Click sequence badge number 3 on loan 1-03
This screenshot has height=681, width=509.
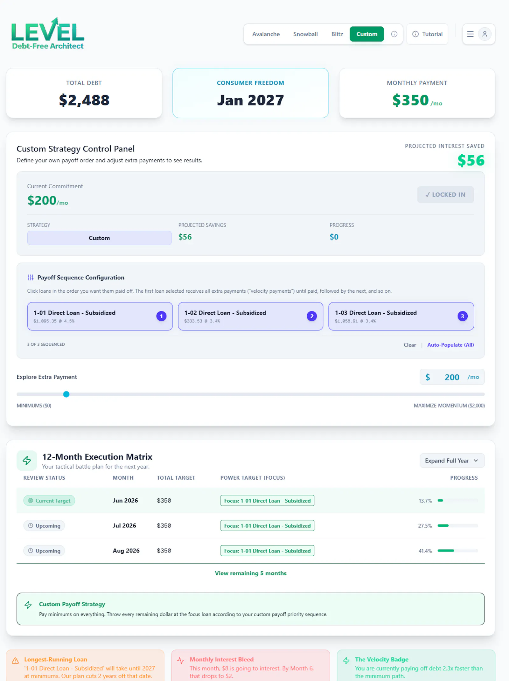tap(463, 316)
